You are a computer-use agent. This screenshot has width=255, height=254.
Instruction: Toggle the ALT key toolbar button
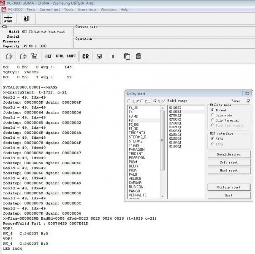[49, 56]
